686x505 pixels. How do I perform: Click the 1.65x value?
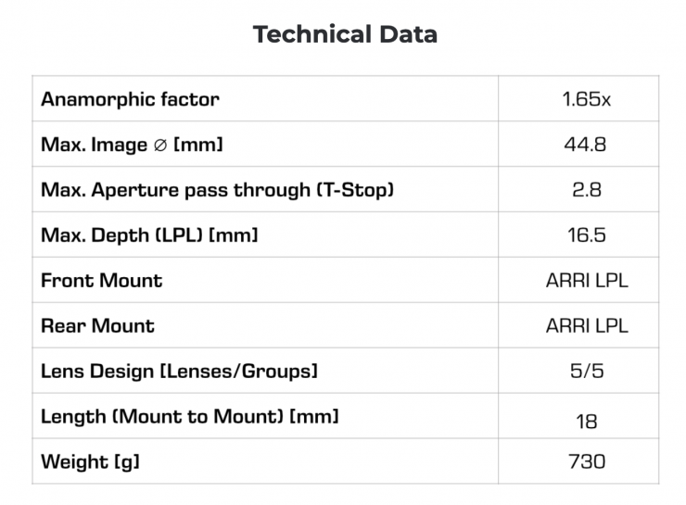pyautogui.click(x=586, y=99)
